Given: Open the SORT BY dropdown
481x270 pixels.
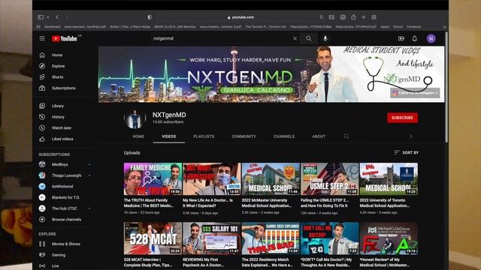Looking at the screenshot, I should pos(406,152).
